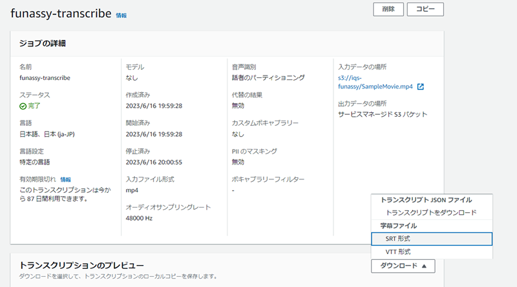This screenshot has height=287, width=517.
Task: Select SRT 形式 subtitle format
Action: click(432, 239)
